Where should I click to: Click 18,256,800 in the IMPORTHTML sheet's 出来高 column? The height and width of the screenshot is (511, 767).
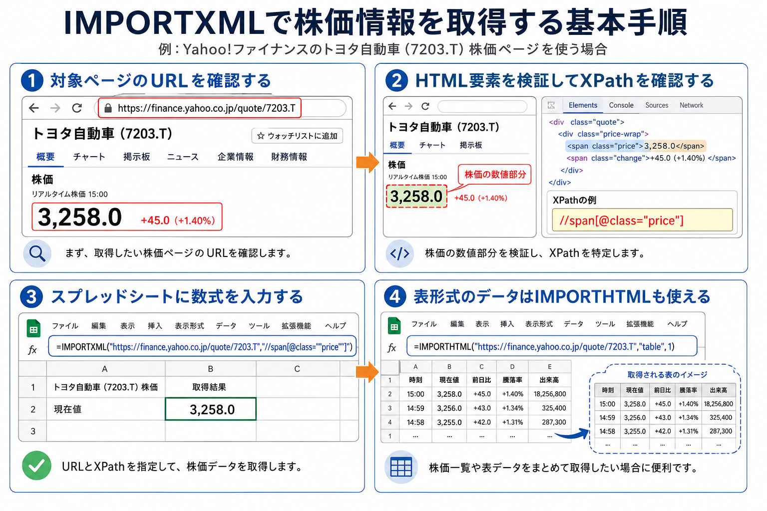pos(550,394)
